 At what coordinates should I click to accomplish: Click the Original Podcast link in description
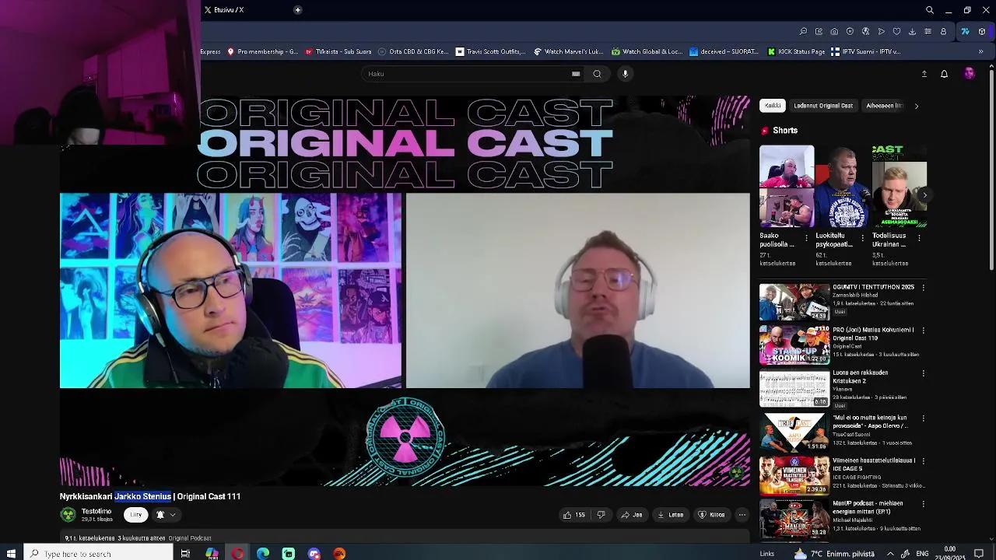point(190,538)
